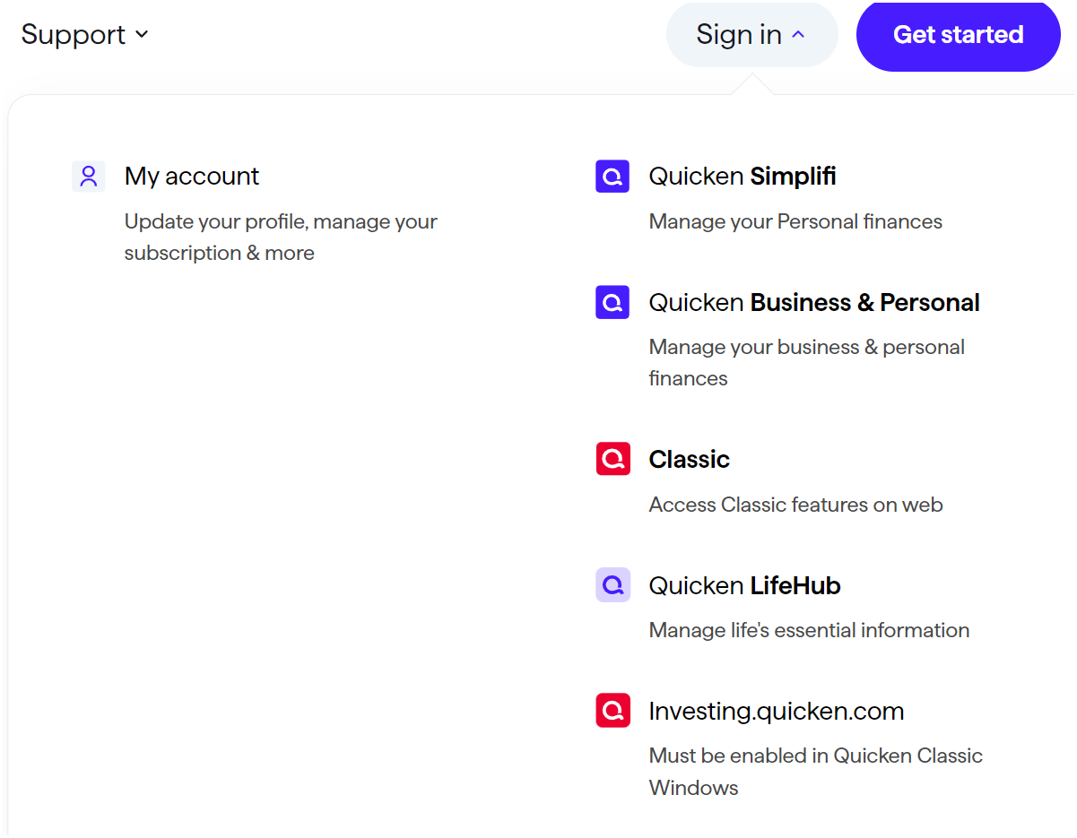Screen dimensions: 1077x838
Task: Click the red Classic logo icon
Action: coord(612,459)
